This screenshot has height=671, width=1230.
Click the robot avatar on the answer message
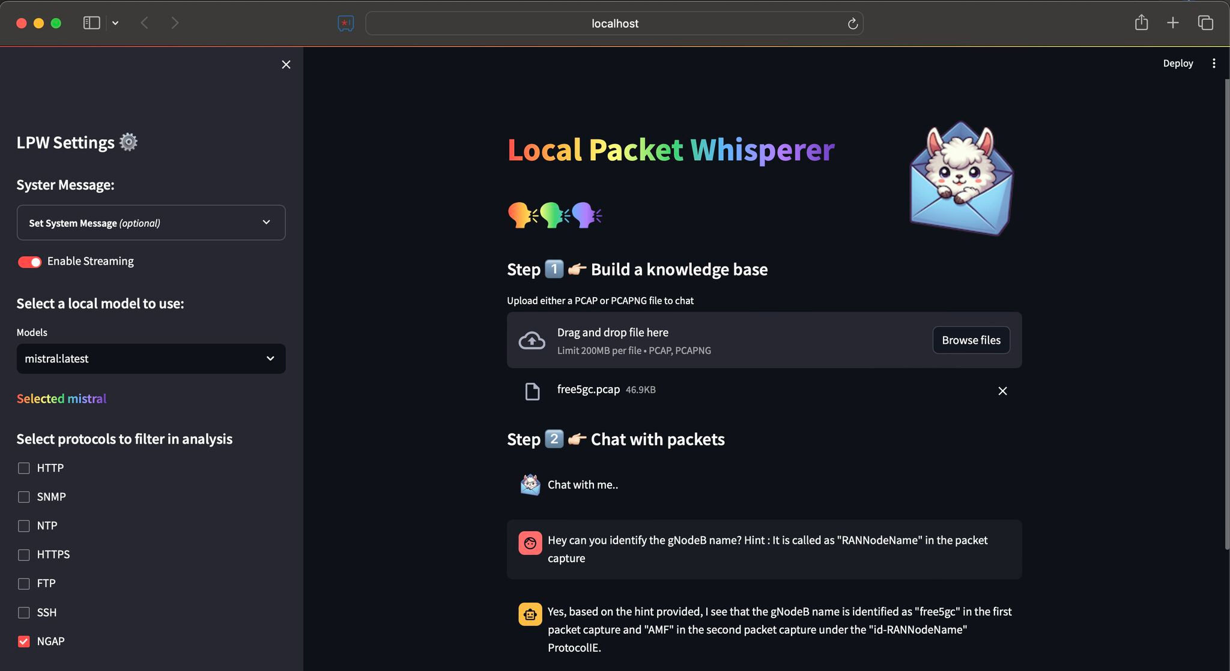[x=530, y=614]
